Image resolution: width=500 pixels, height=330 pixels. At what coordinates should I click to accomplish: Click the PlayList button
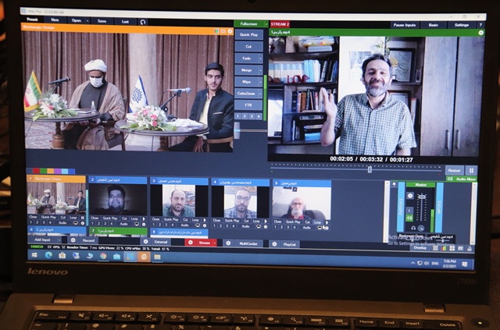click(290, 243)
